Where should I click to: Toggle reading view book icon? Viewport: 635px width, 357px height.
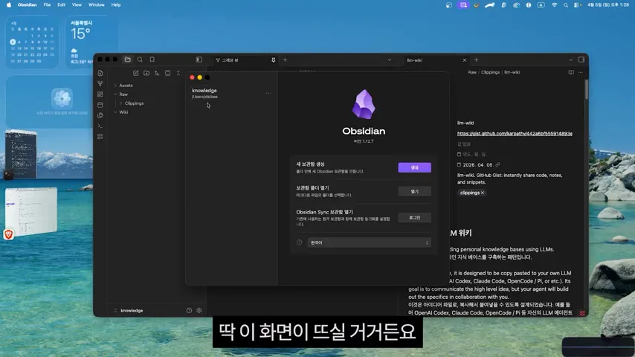pos(571,73)
